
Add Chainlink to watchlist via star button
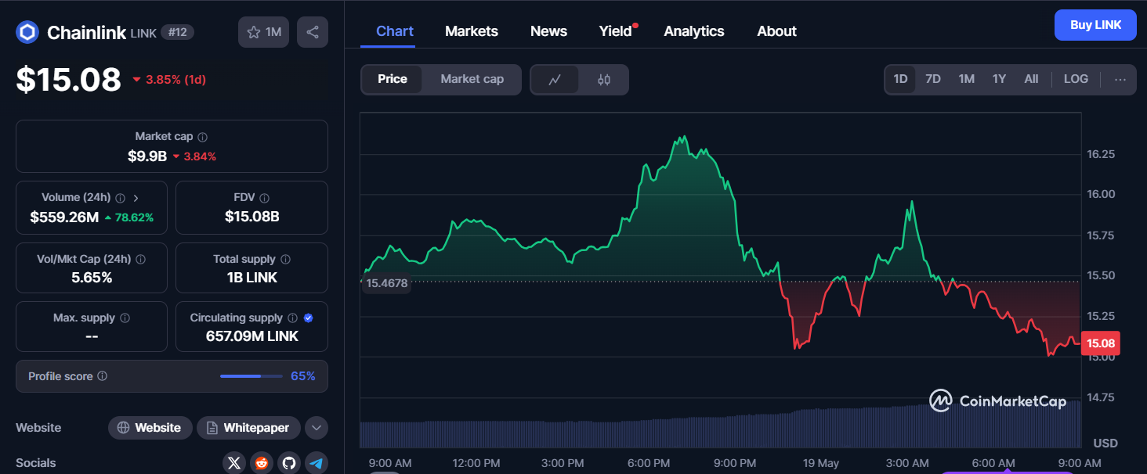click(264, 32)
